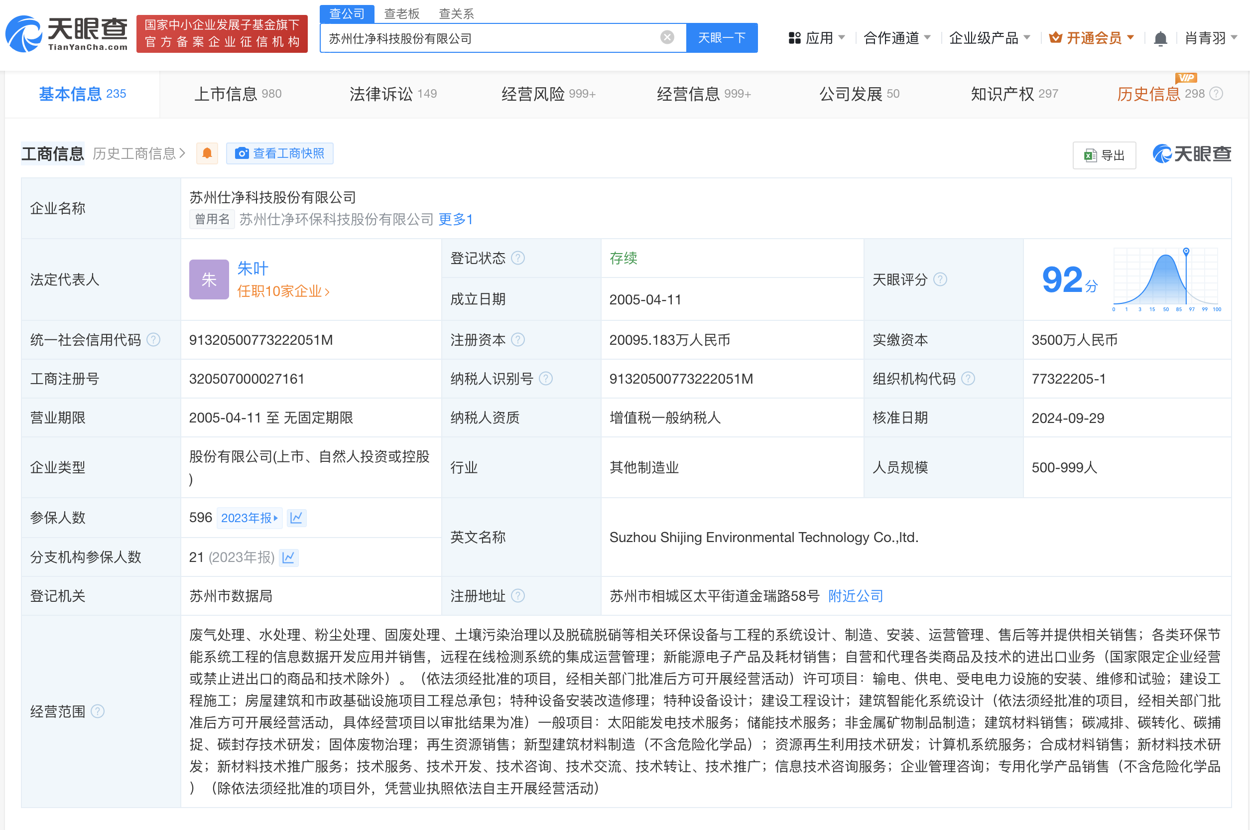1250x830 pixels.
Task: Select approval date 2024-09-29
Action: click(x=1068, y=417)
